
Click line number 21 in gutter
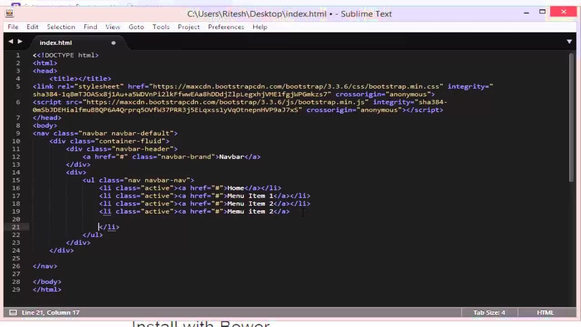[16, 227]
